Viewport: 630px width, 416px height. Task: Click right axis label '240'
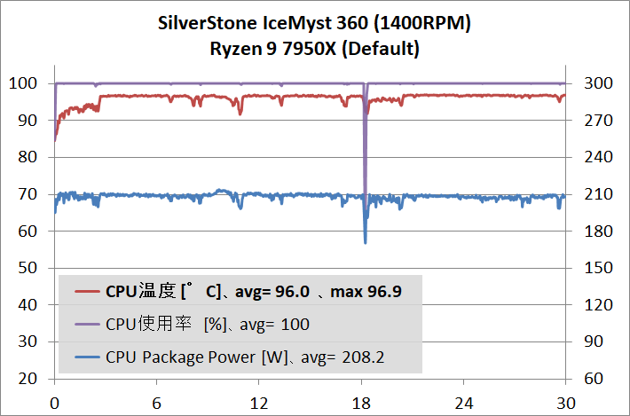click(x=598, y=157)
